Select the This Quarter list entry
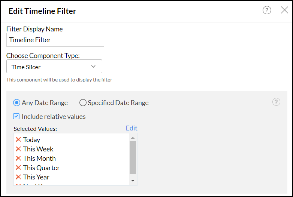Viewport: 293px width, 197px height. point(41,167)
